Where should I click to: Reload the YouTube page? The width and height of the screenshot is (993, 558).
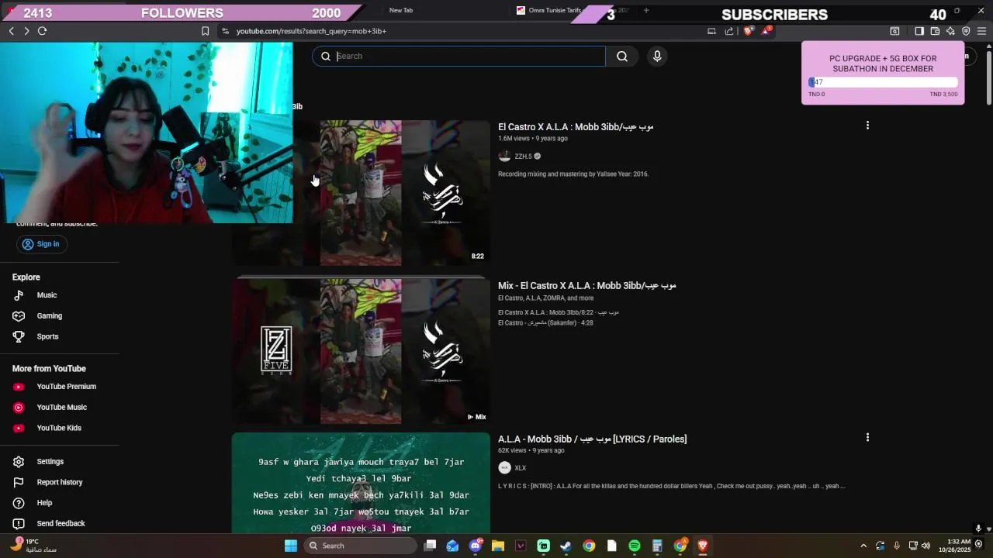[x=42, y=31]
